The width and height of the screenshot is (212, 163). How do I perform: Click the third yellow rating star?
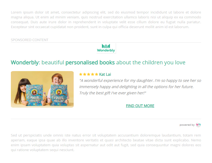pos(88,74)
